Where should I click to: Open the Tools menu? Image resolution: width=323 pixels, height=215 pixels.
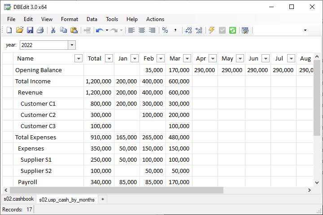click(x=112, y=19)
